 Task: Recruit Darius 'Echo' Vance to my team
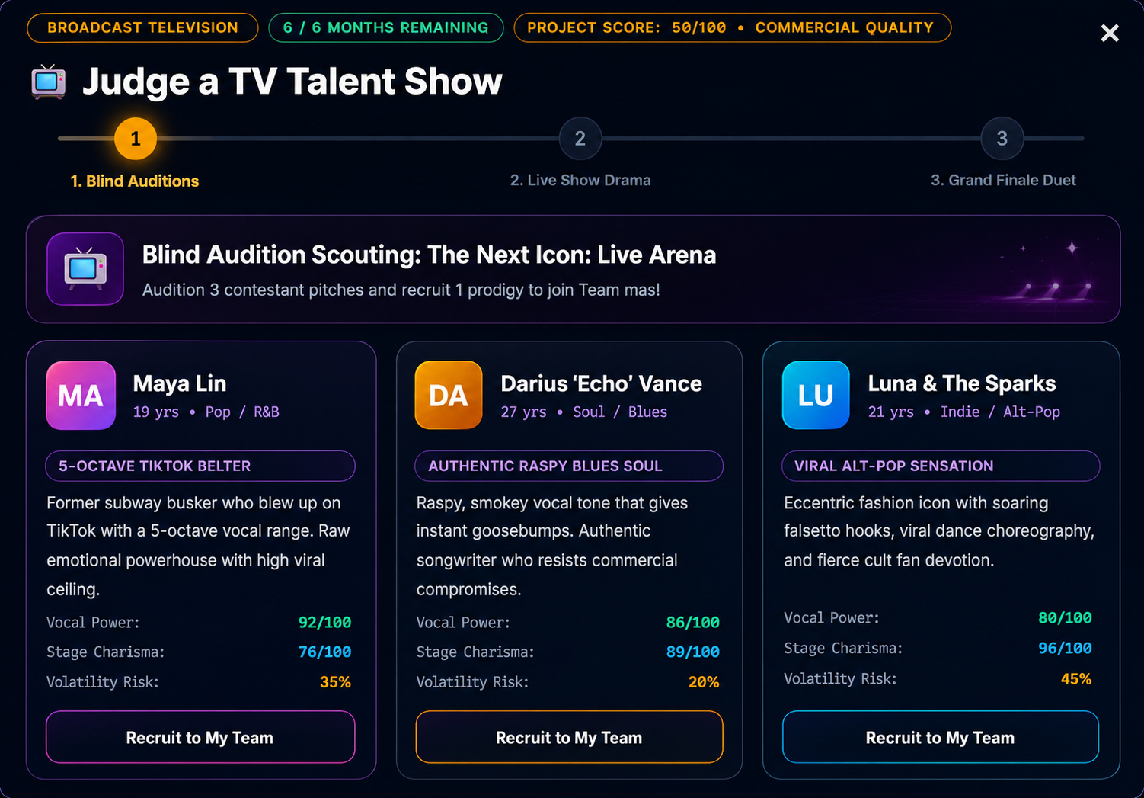click(x=569, y=737)
